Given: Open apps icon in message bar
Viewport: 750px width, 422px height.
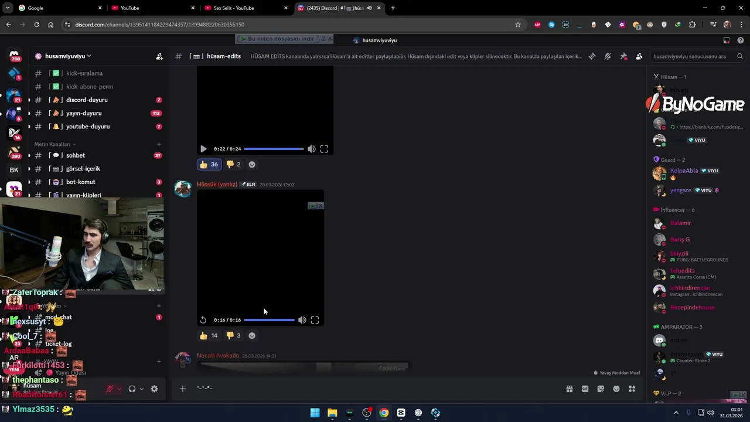Looking at the screenshot, I should 632,389.
